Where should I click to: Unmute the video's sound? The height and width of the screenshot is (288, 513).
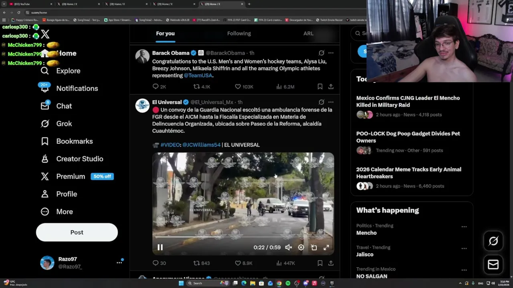[x=288, y=247]
